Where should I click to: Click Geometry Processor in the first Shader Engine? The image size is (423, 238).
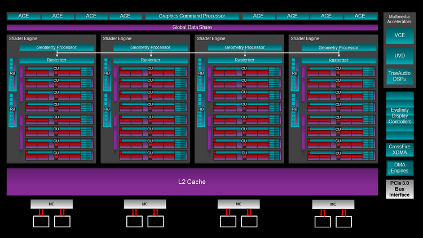pos(56,48)
